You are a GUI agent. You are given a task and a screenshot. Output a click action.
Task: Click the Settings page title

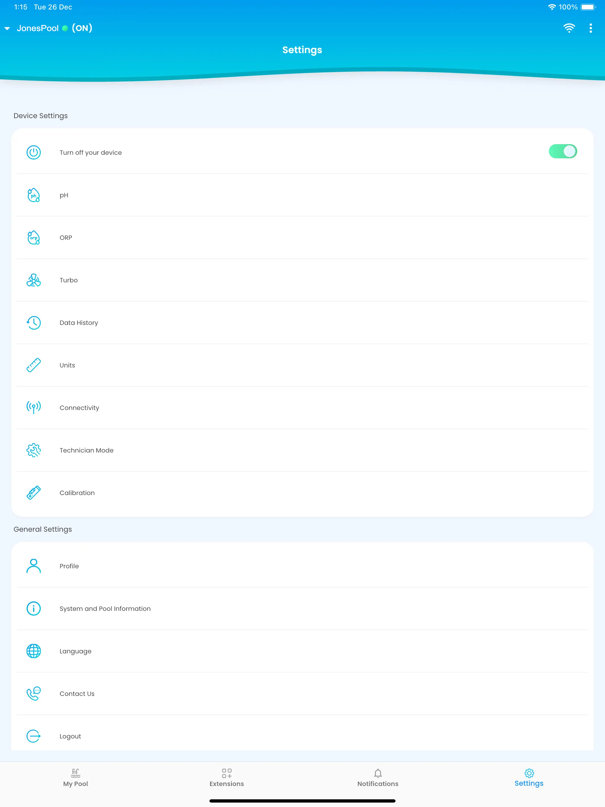pos(302,50)
